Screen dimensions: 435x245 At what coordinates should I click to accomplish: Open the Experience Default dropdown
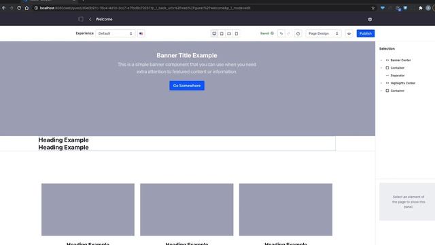point(116,33)
